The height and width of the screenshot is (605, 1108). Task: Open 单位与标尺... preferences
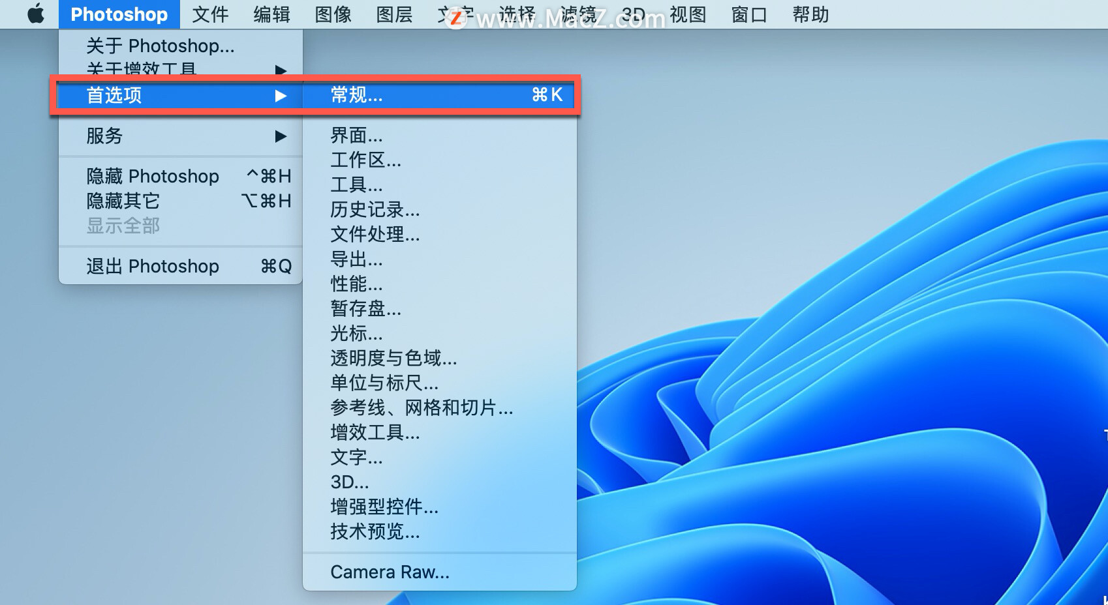[x=440, y=383]
